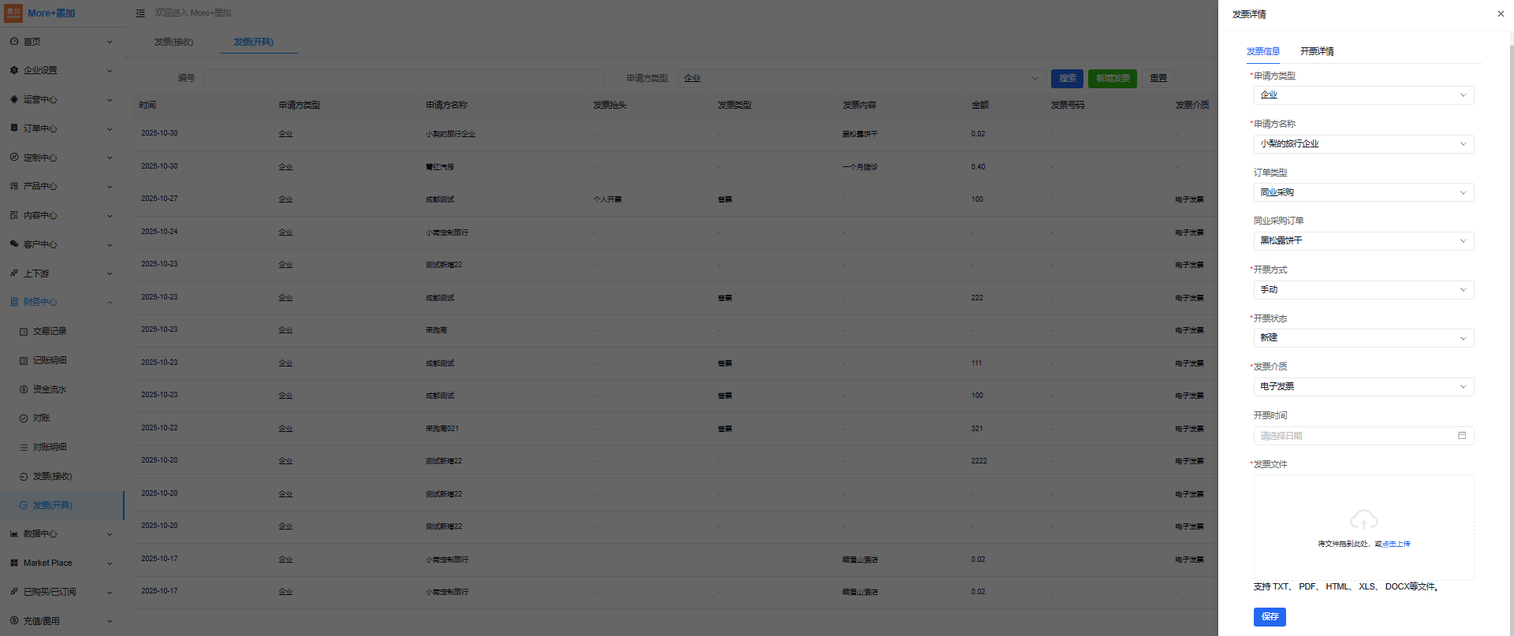Open the 申请方类型 dropdown in the detail panel
The width and height of the screenshot is (1514, 636).
[1363, 95]
